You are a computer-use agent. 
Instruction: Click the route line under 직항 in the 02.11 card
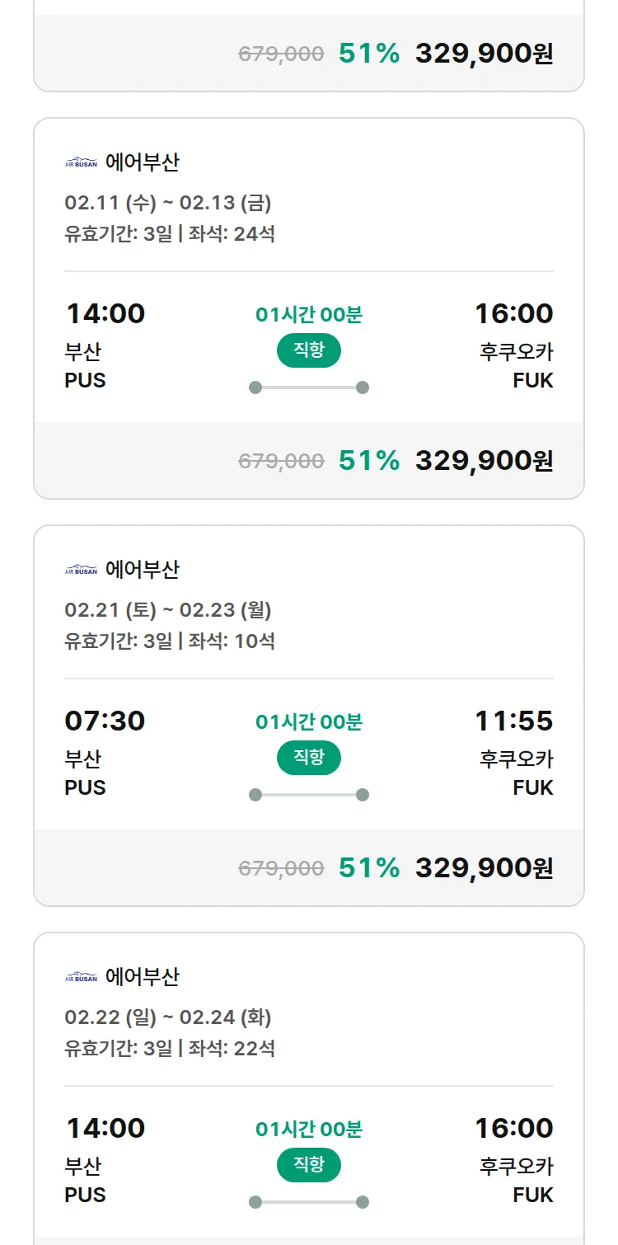click(308, 388)
